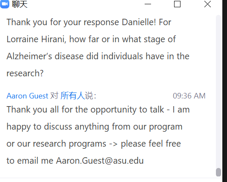Click 'Thank you all for the opportunity' line
The image size is (227, 182).
coord(98,110)
